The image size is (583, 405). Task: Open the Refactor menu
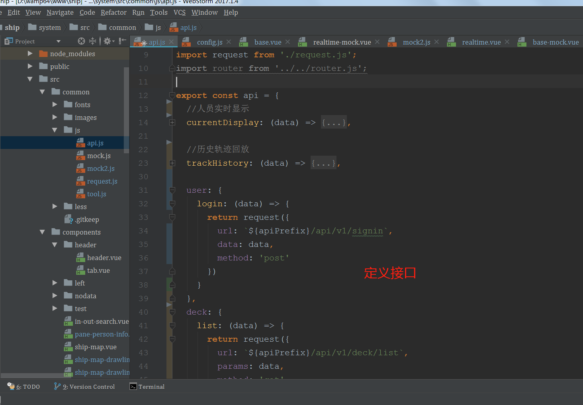(113, 12)
